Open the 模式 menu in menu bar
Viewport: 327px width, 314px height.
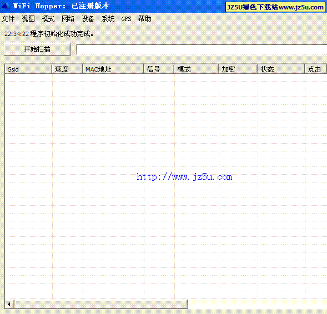tap(48, 19)
